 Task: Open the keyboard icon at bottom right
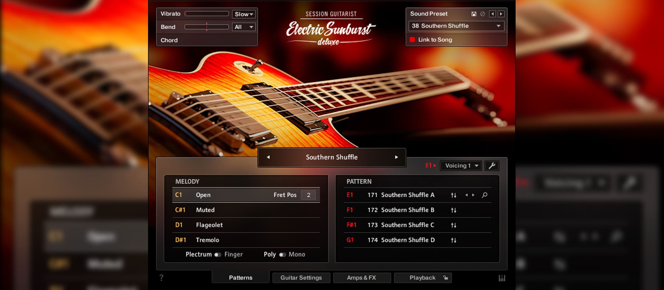pyautogui.click(x=502, y=278)
